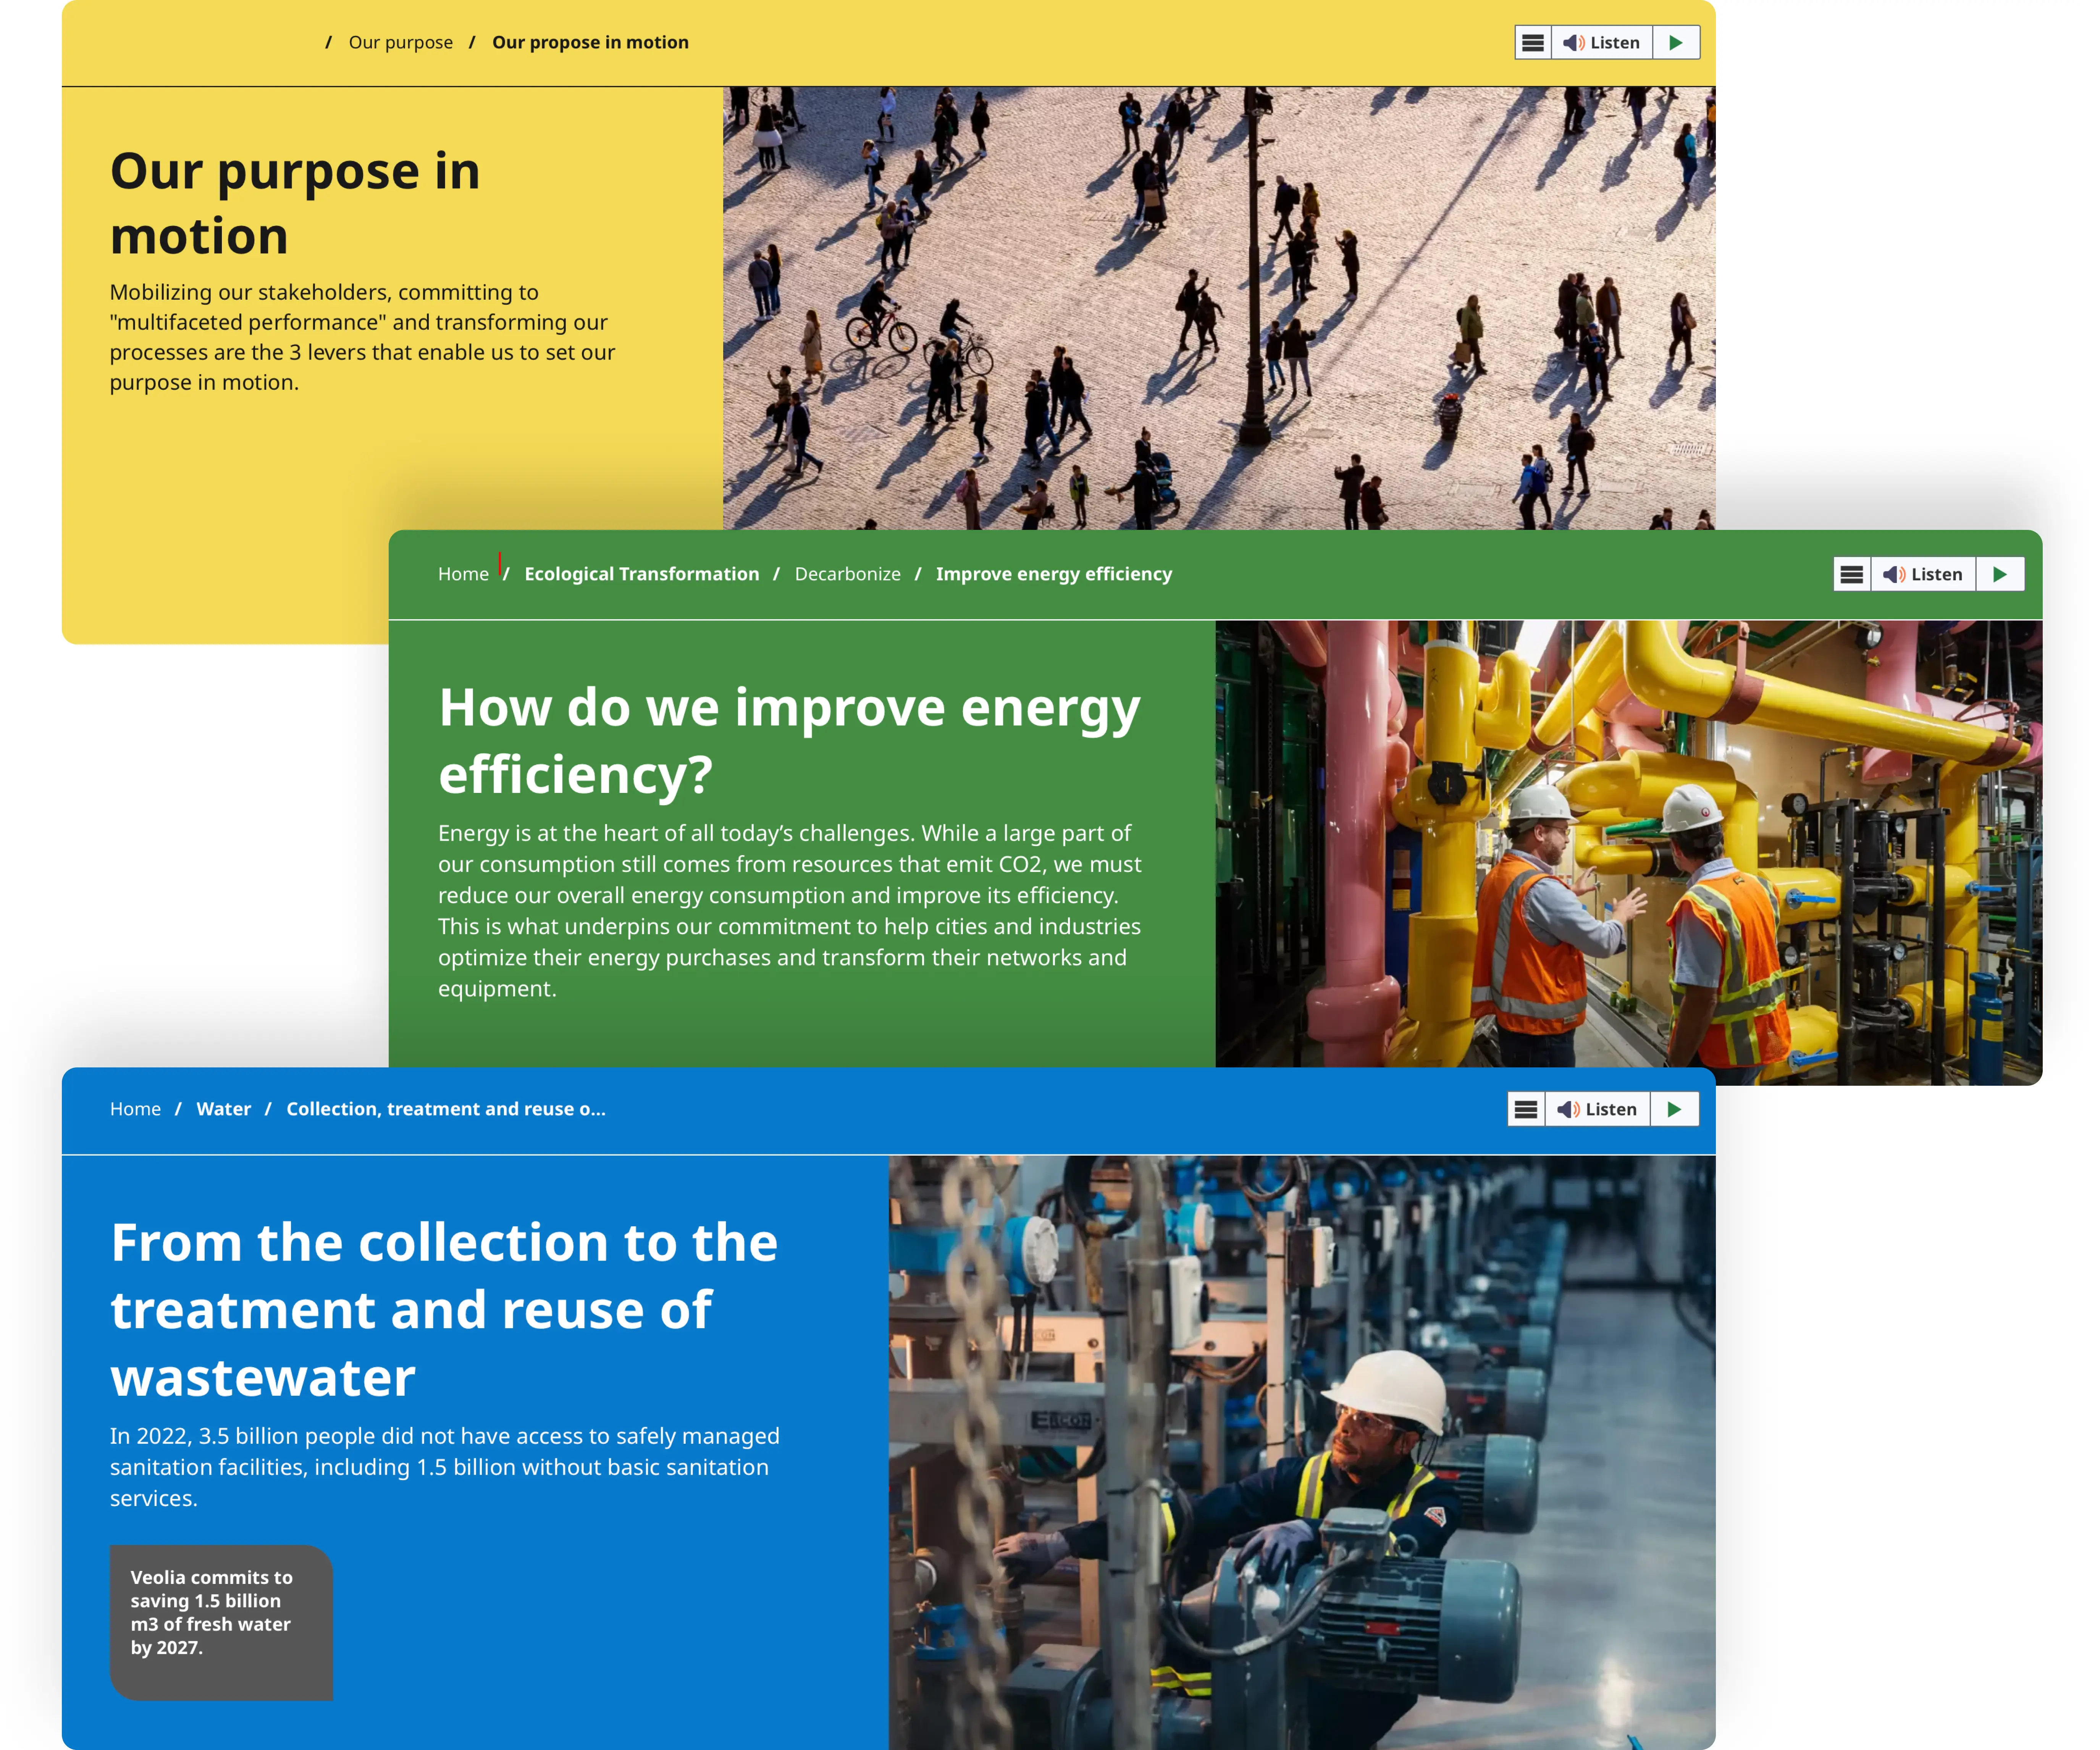The height and width of the screenshot is (1750, 2100).
Task: Click the 'Energy is at the heart' paragraph
Action: pyautogui.click(x=790, y=910)
